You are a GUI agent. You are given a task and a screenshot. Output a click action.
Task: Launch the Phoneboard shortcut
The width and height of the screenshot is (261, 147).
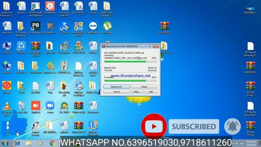35,28
